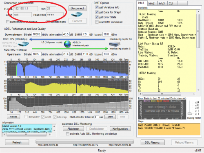This screenshot has height=153, width=204.
Task: Click the DSL Resync. button
Action: (153, 142)
